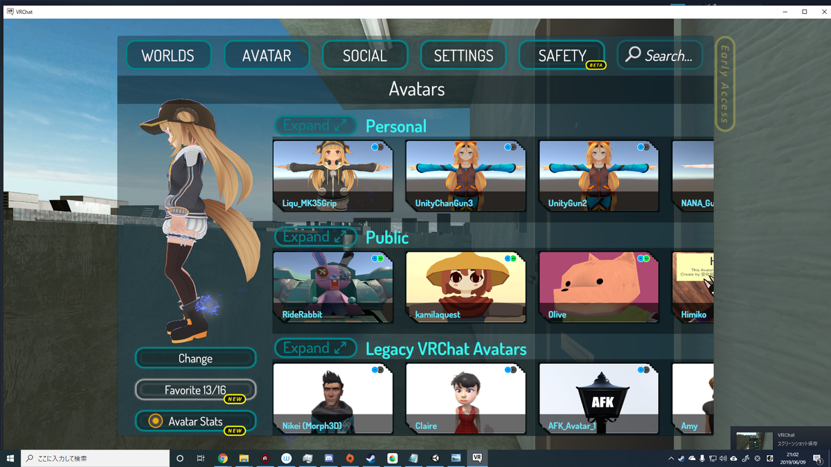The height and width of the screenshot is (467, 831).
Task: Click the network tray icon
Action: pyautogui.click(x=713, y=458)
